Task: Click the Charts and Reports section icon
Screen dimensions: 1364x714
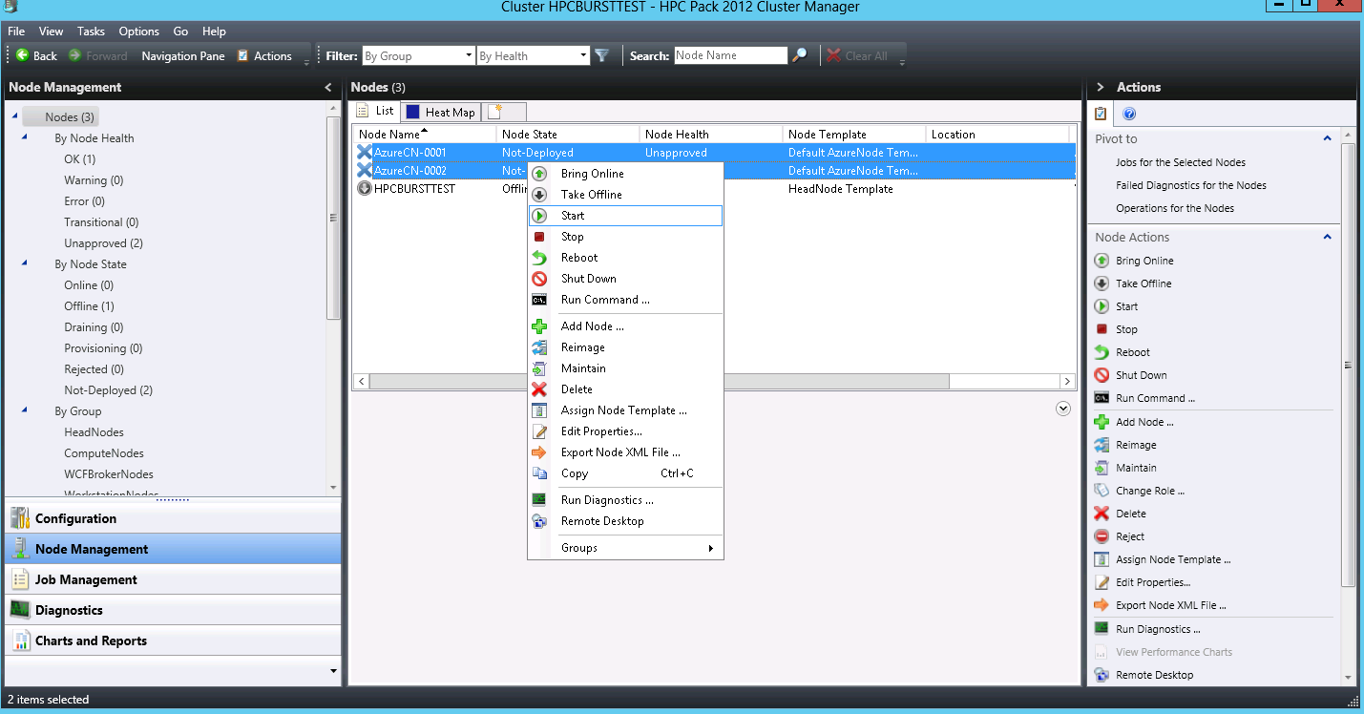Action: (x=19, y=640)
